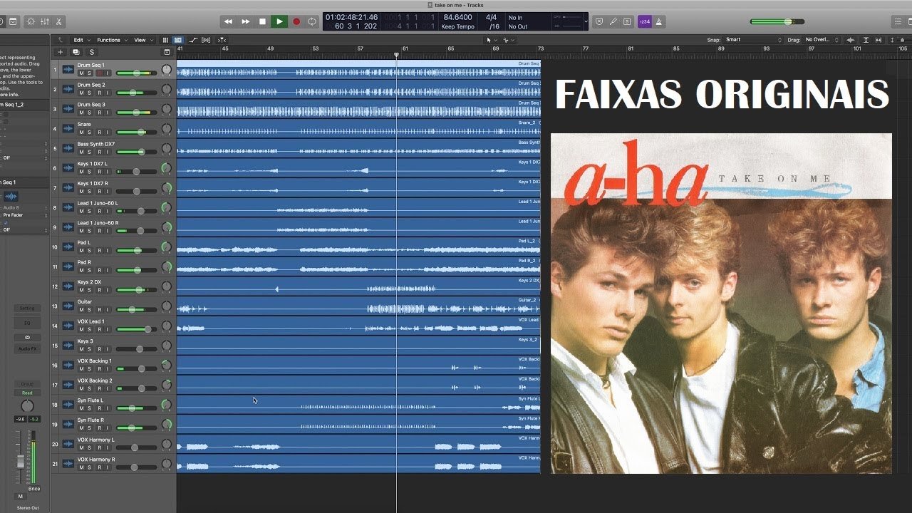Open the List Editors button in the control bar
Image resolution: width=912 pixels, height=513 pixels.
(898, 21)
